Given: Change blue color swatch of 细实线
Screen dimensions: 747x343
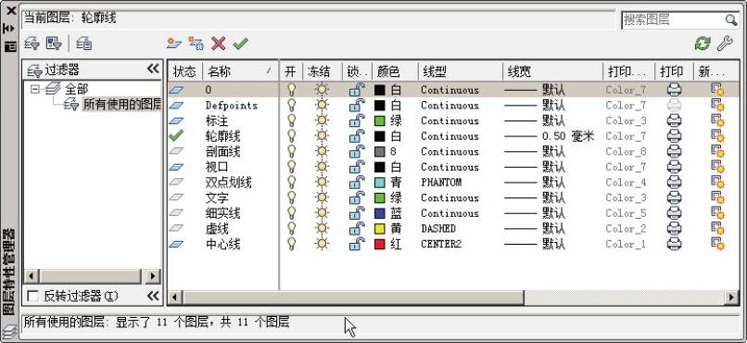Looking at the screenshot, I should (380, 213).
